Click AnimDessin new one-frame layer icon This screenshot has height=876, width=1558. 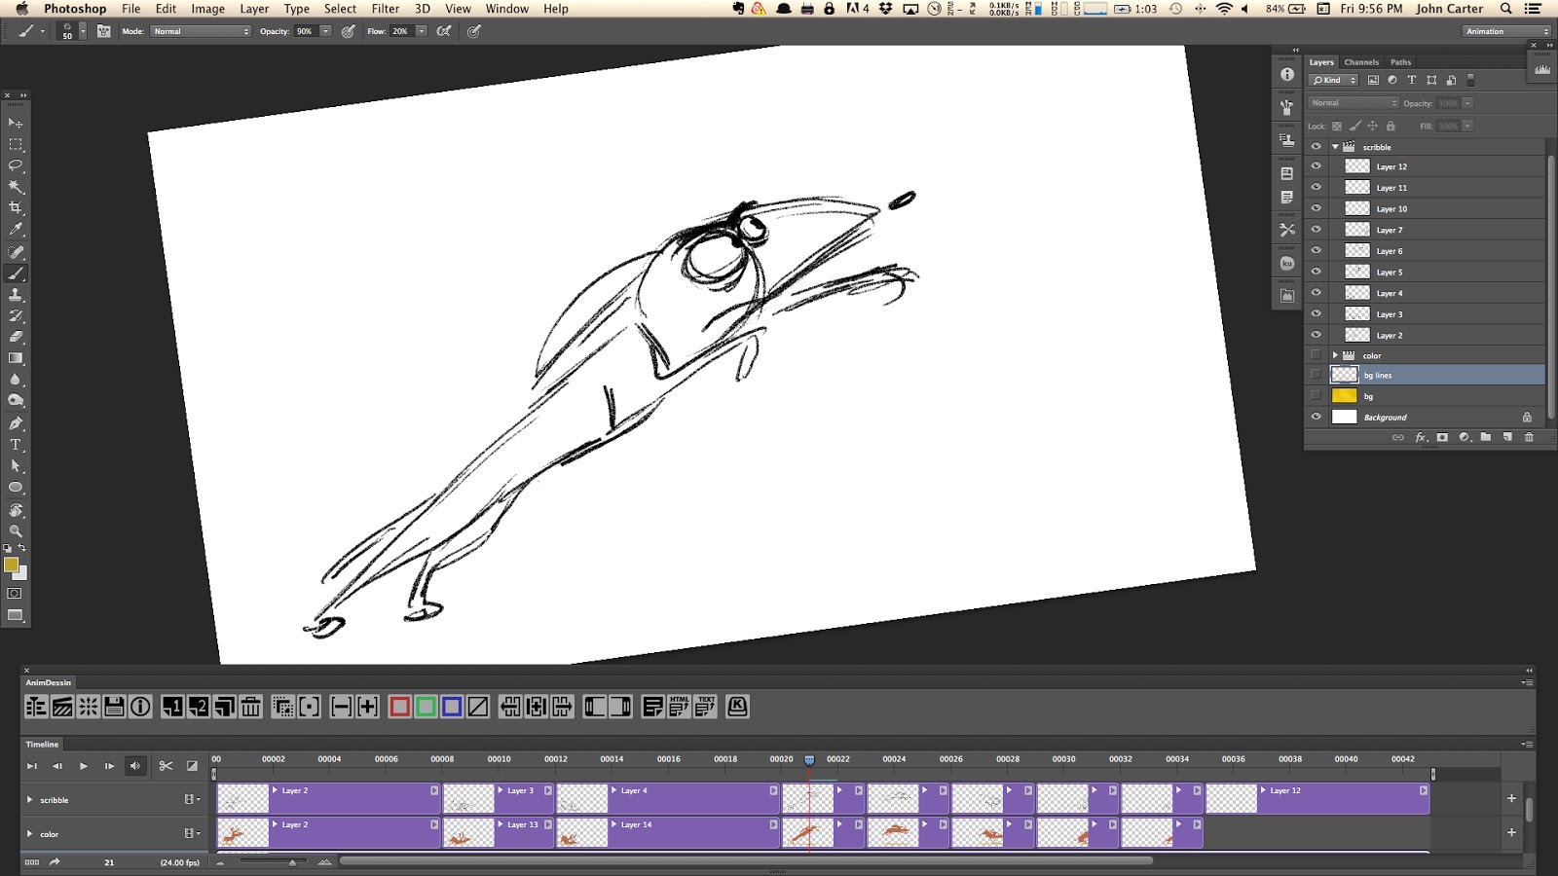[172, 707]
